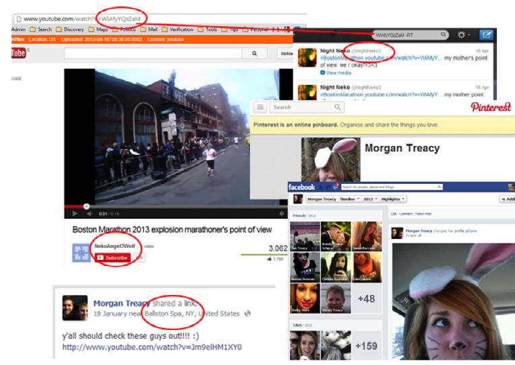Viewport: 515px width, 365px height.
Task: Click the Facebook logo
Action: (x=301, y=186)
